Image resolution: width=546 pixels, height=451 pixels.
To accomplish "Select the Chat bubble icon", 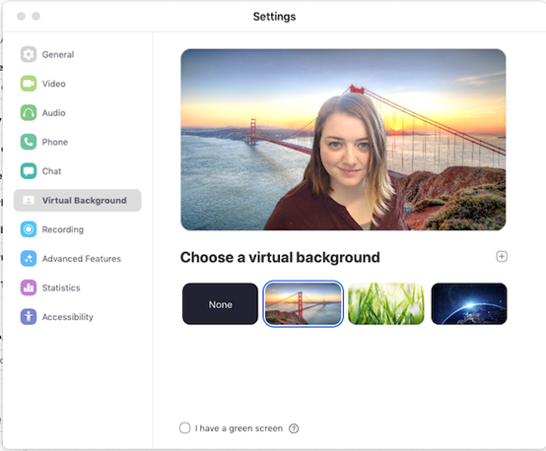I will [x=29, y=171].
